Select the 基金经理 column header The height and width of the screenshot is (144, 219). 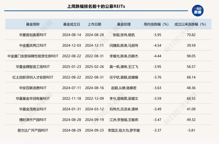pos(124,24)
